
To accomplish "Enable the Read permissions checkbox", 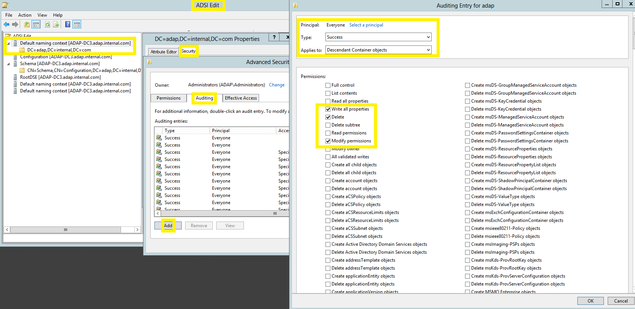I will 328,133.
